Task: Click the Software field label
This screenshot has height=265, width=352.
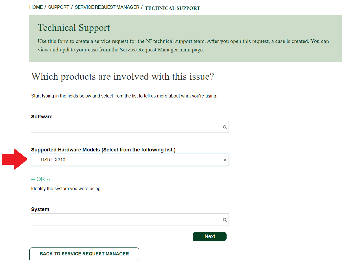Action: [x=42, y=117]
